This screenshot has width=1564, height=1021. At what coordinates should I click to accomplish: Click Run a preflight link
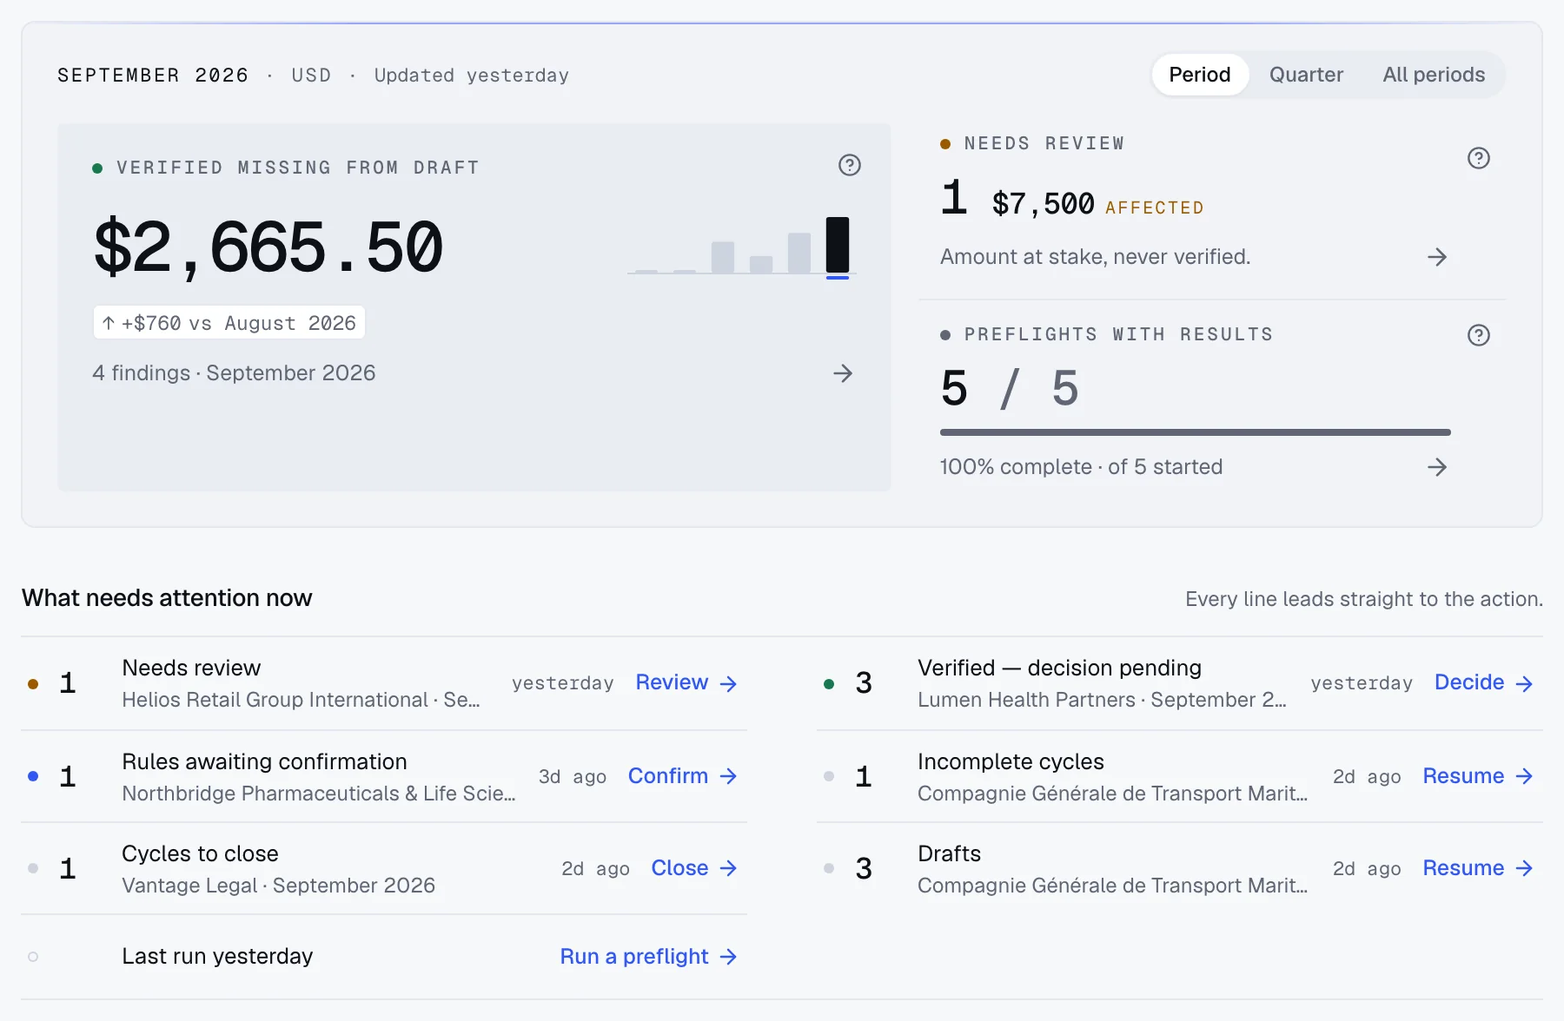(649, 957)
